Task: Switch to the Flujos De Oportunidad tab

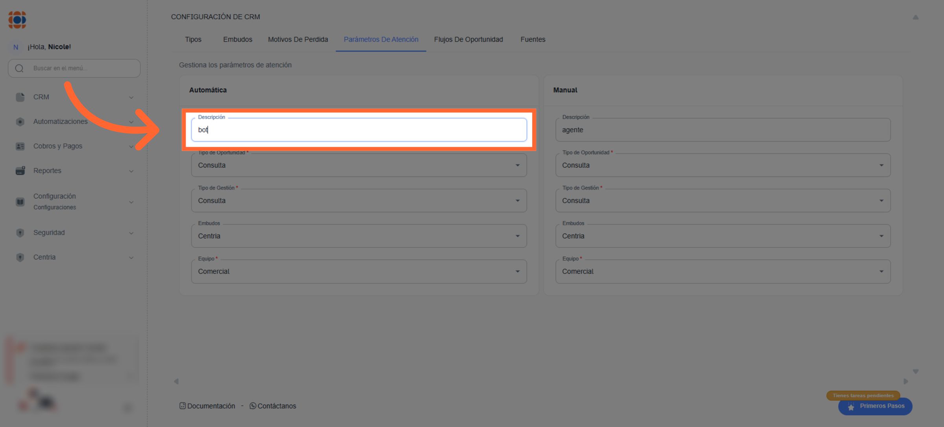Action: 468,39
